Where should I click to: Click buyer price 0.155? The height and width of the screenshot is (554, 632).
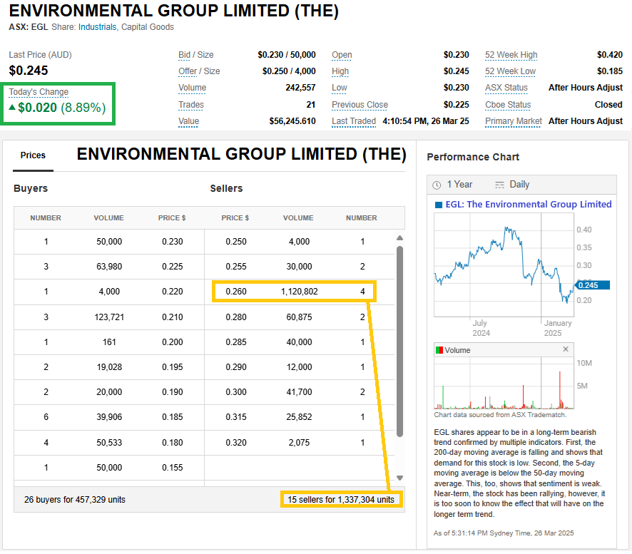click(173, 468)
